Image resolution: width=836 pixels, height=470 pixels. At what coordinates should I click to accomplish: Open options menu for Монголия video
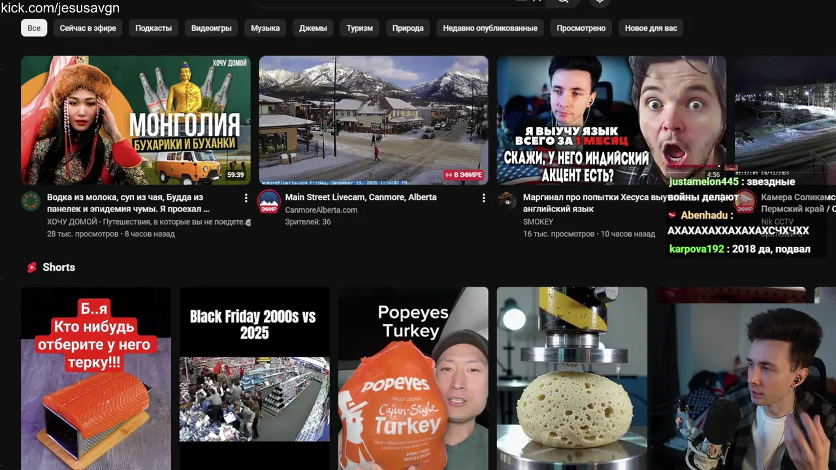pos(246,198)
